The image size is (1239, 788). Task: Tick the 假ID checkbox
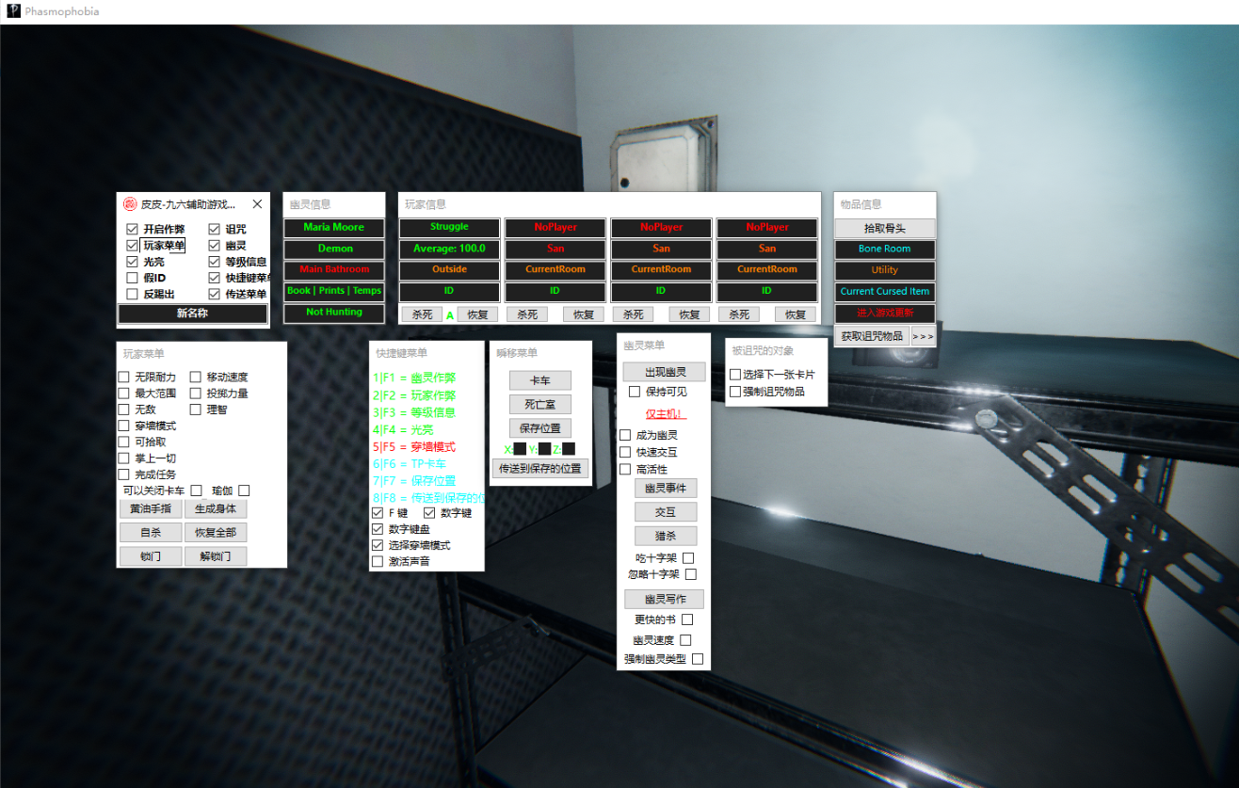point(133,278)
